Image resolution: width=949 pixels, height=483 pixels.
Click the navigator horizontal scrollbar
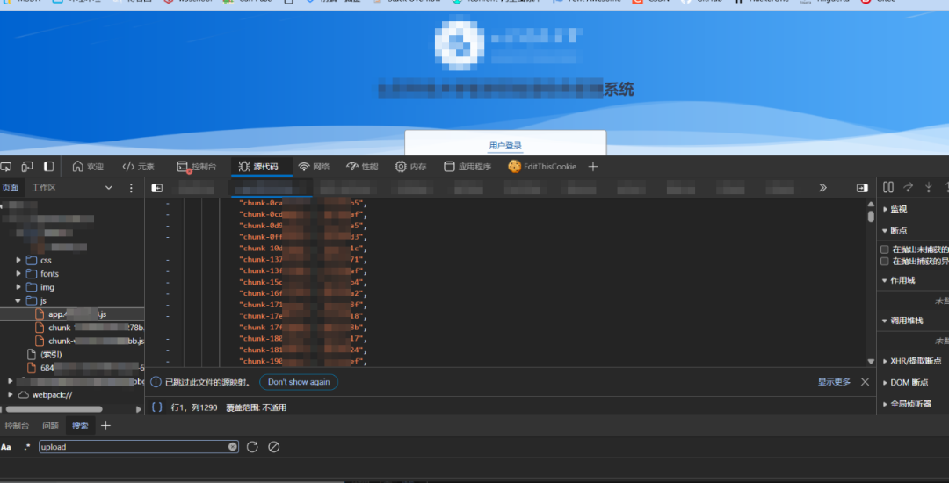click(54, 409)
